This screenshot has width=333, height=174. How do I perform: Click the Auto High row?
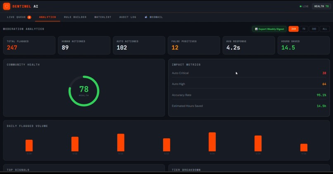[x=249, y=84]
